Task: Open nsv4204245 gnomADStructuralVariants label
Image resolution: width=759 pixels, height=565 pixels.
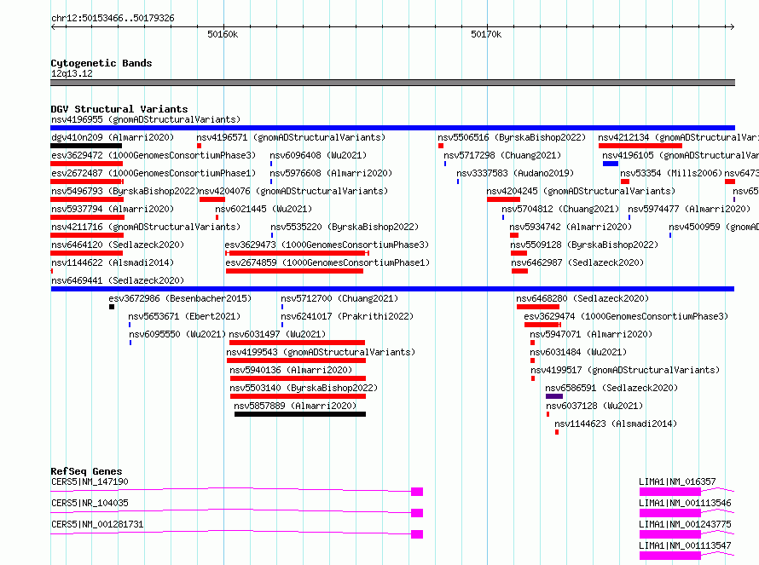Action: pos(581,191)
